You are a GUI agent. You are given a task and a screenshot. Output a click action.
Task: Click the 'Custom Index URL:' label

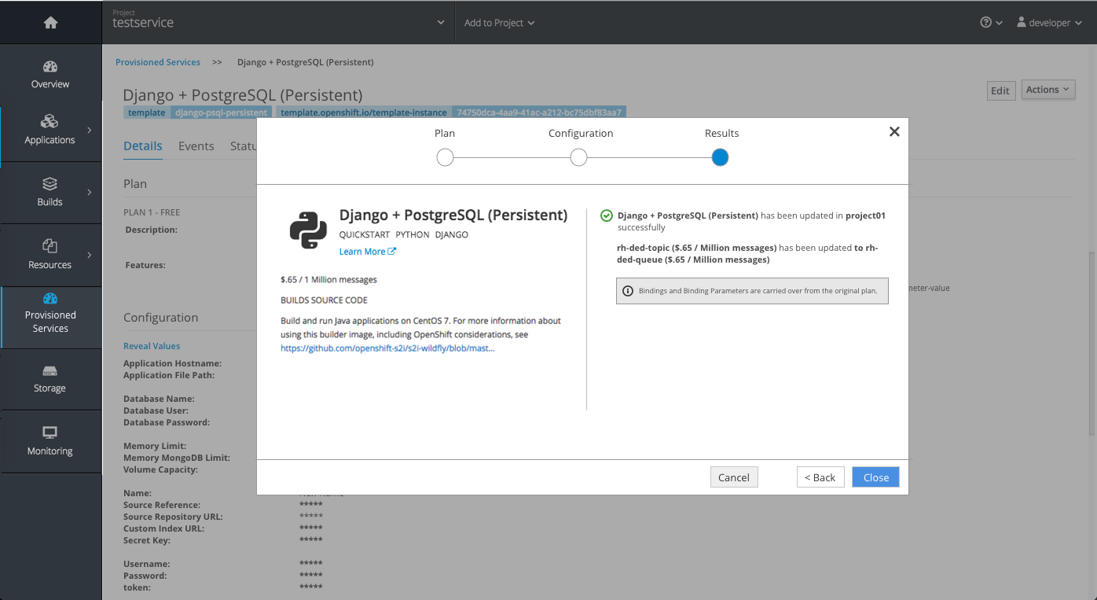163,528
